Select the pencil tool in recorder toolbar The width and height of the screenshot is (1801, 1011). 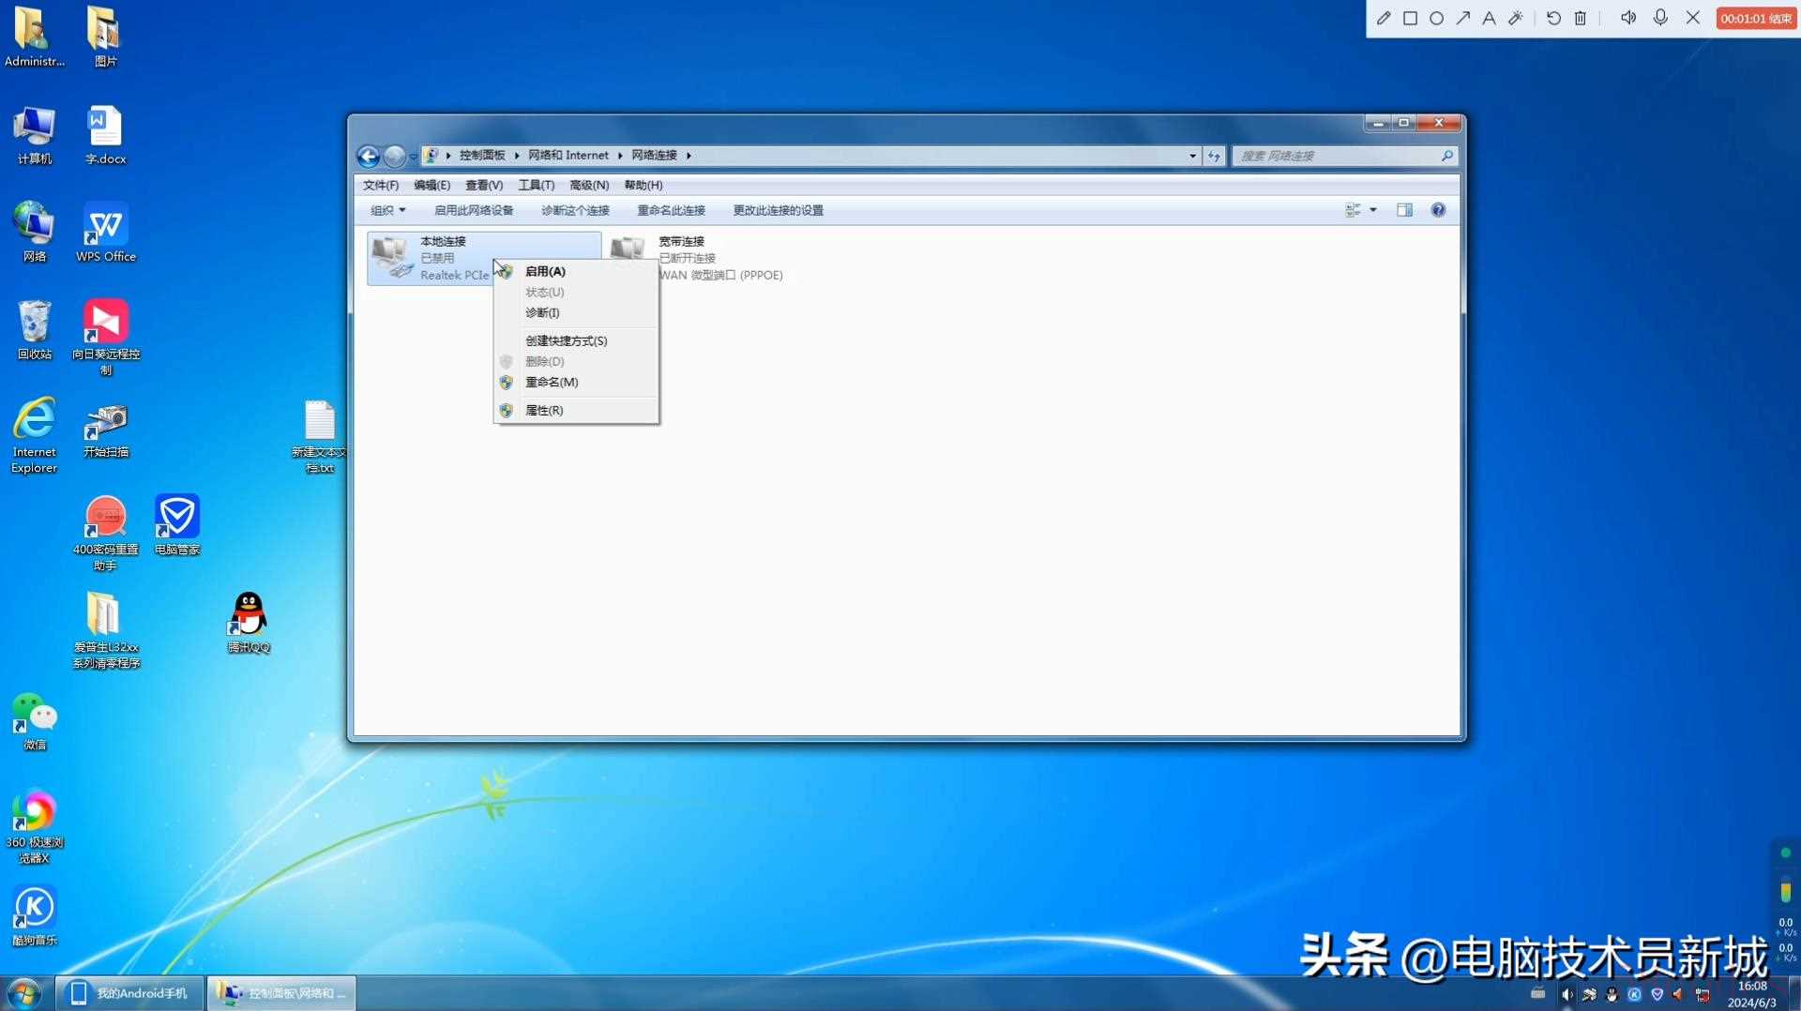point(1384,18)
